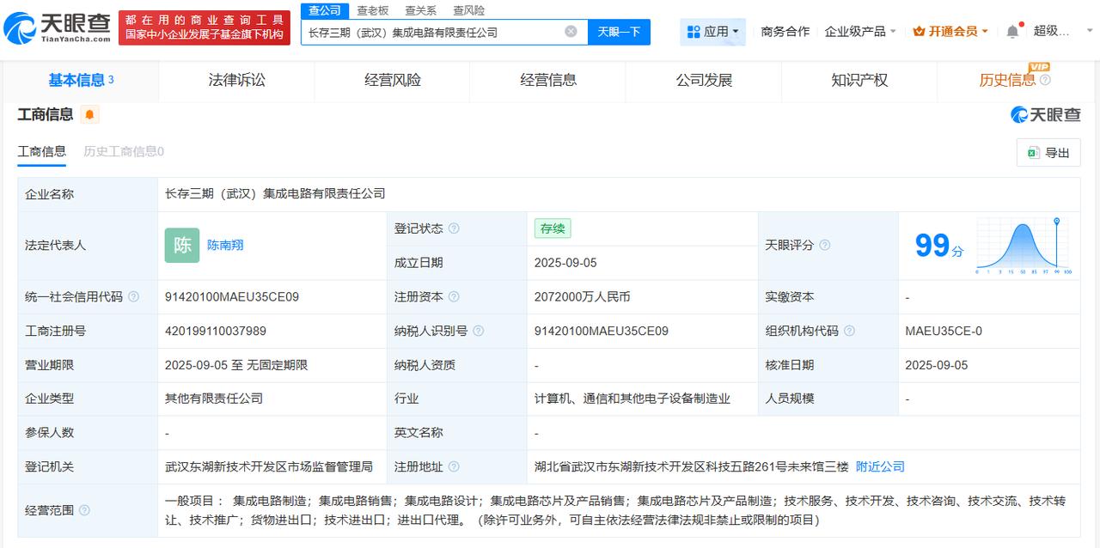The height and width of the screenshot is (548, 1100).
Task: Click the 陈 avatar of the legal representative
Action: click(182, 245)
